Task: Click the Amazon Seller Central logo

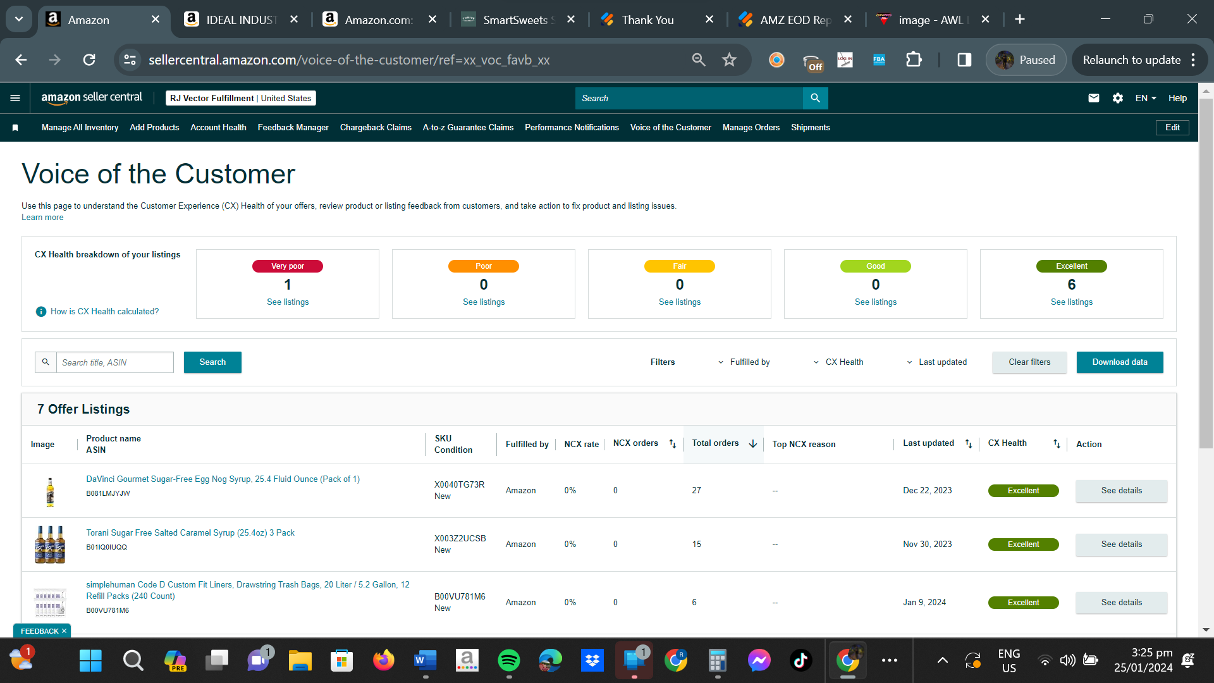Action: tap(92, 98)
